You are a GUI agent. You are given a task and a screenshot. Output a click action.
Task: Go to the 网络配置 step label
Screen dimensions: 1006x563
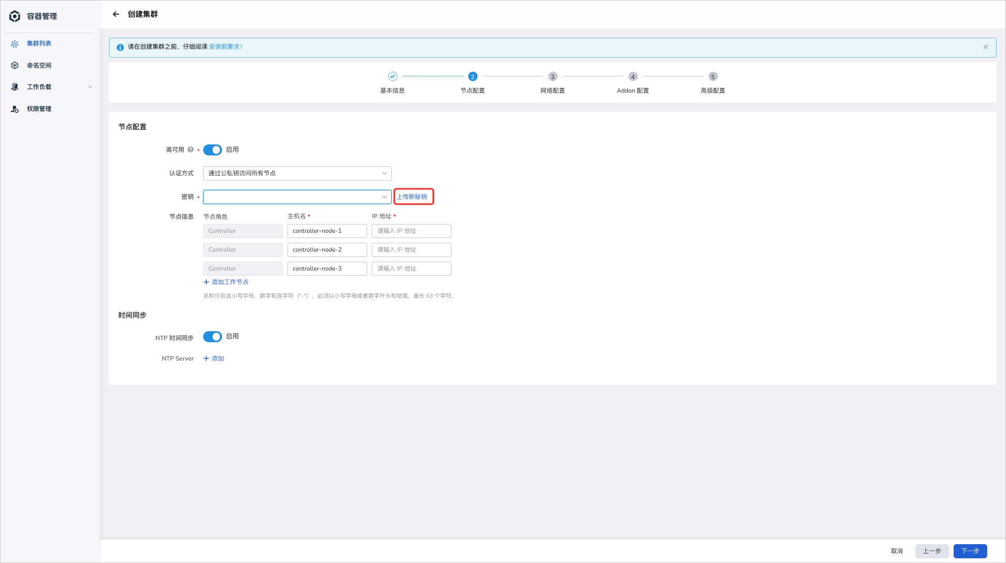coord(552,91)
